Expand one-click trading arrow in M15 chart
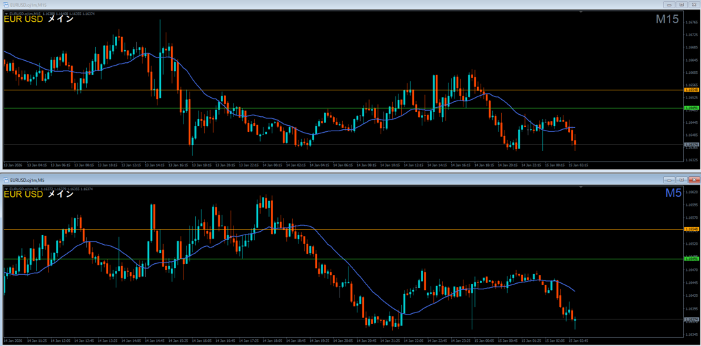The width and height of the screenshot is (701, 346). pyautogui.click(x=6, y=14)
